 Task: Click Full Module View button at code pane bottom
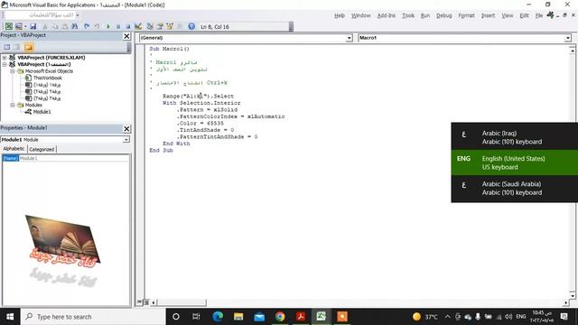pos(146,302)
